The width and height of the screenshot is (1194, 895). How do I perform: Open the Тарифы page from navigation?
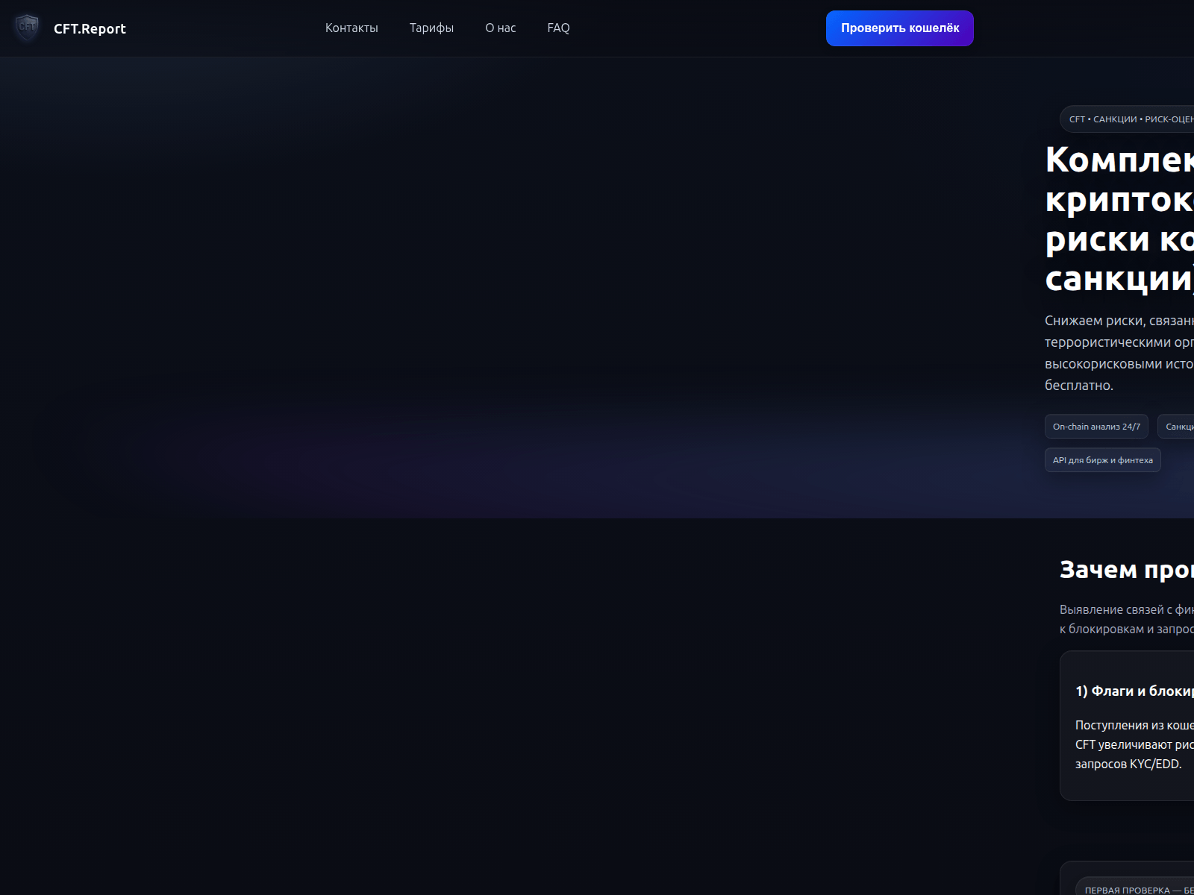[431, 28]
